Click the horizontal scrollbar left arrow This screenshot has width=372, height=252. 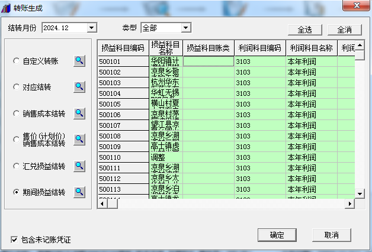click(102, 203)
